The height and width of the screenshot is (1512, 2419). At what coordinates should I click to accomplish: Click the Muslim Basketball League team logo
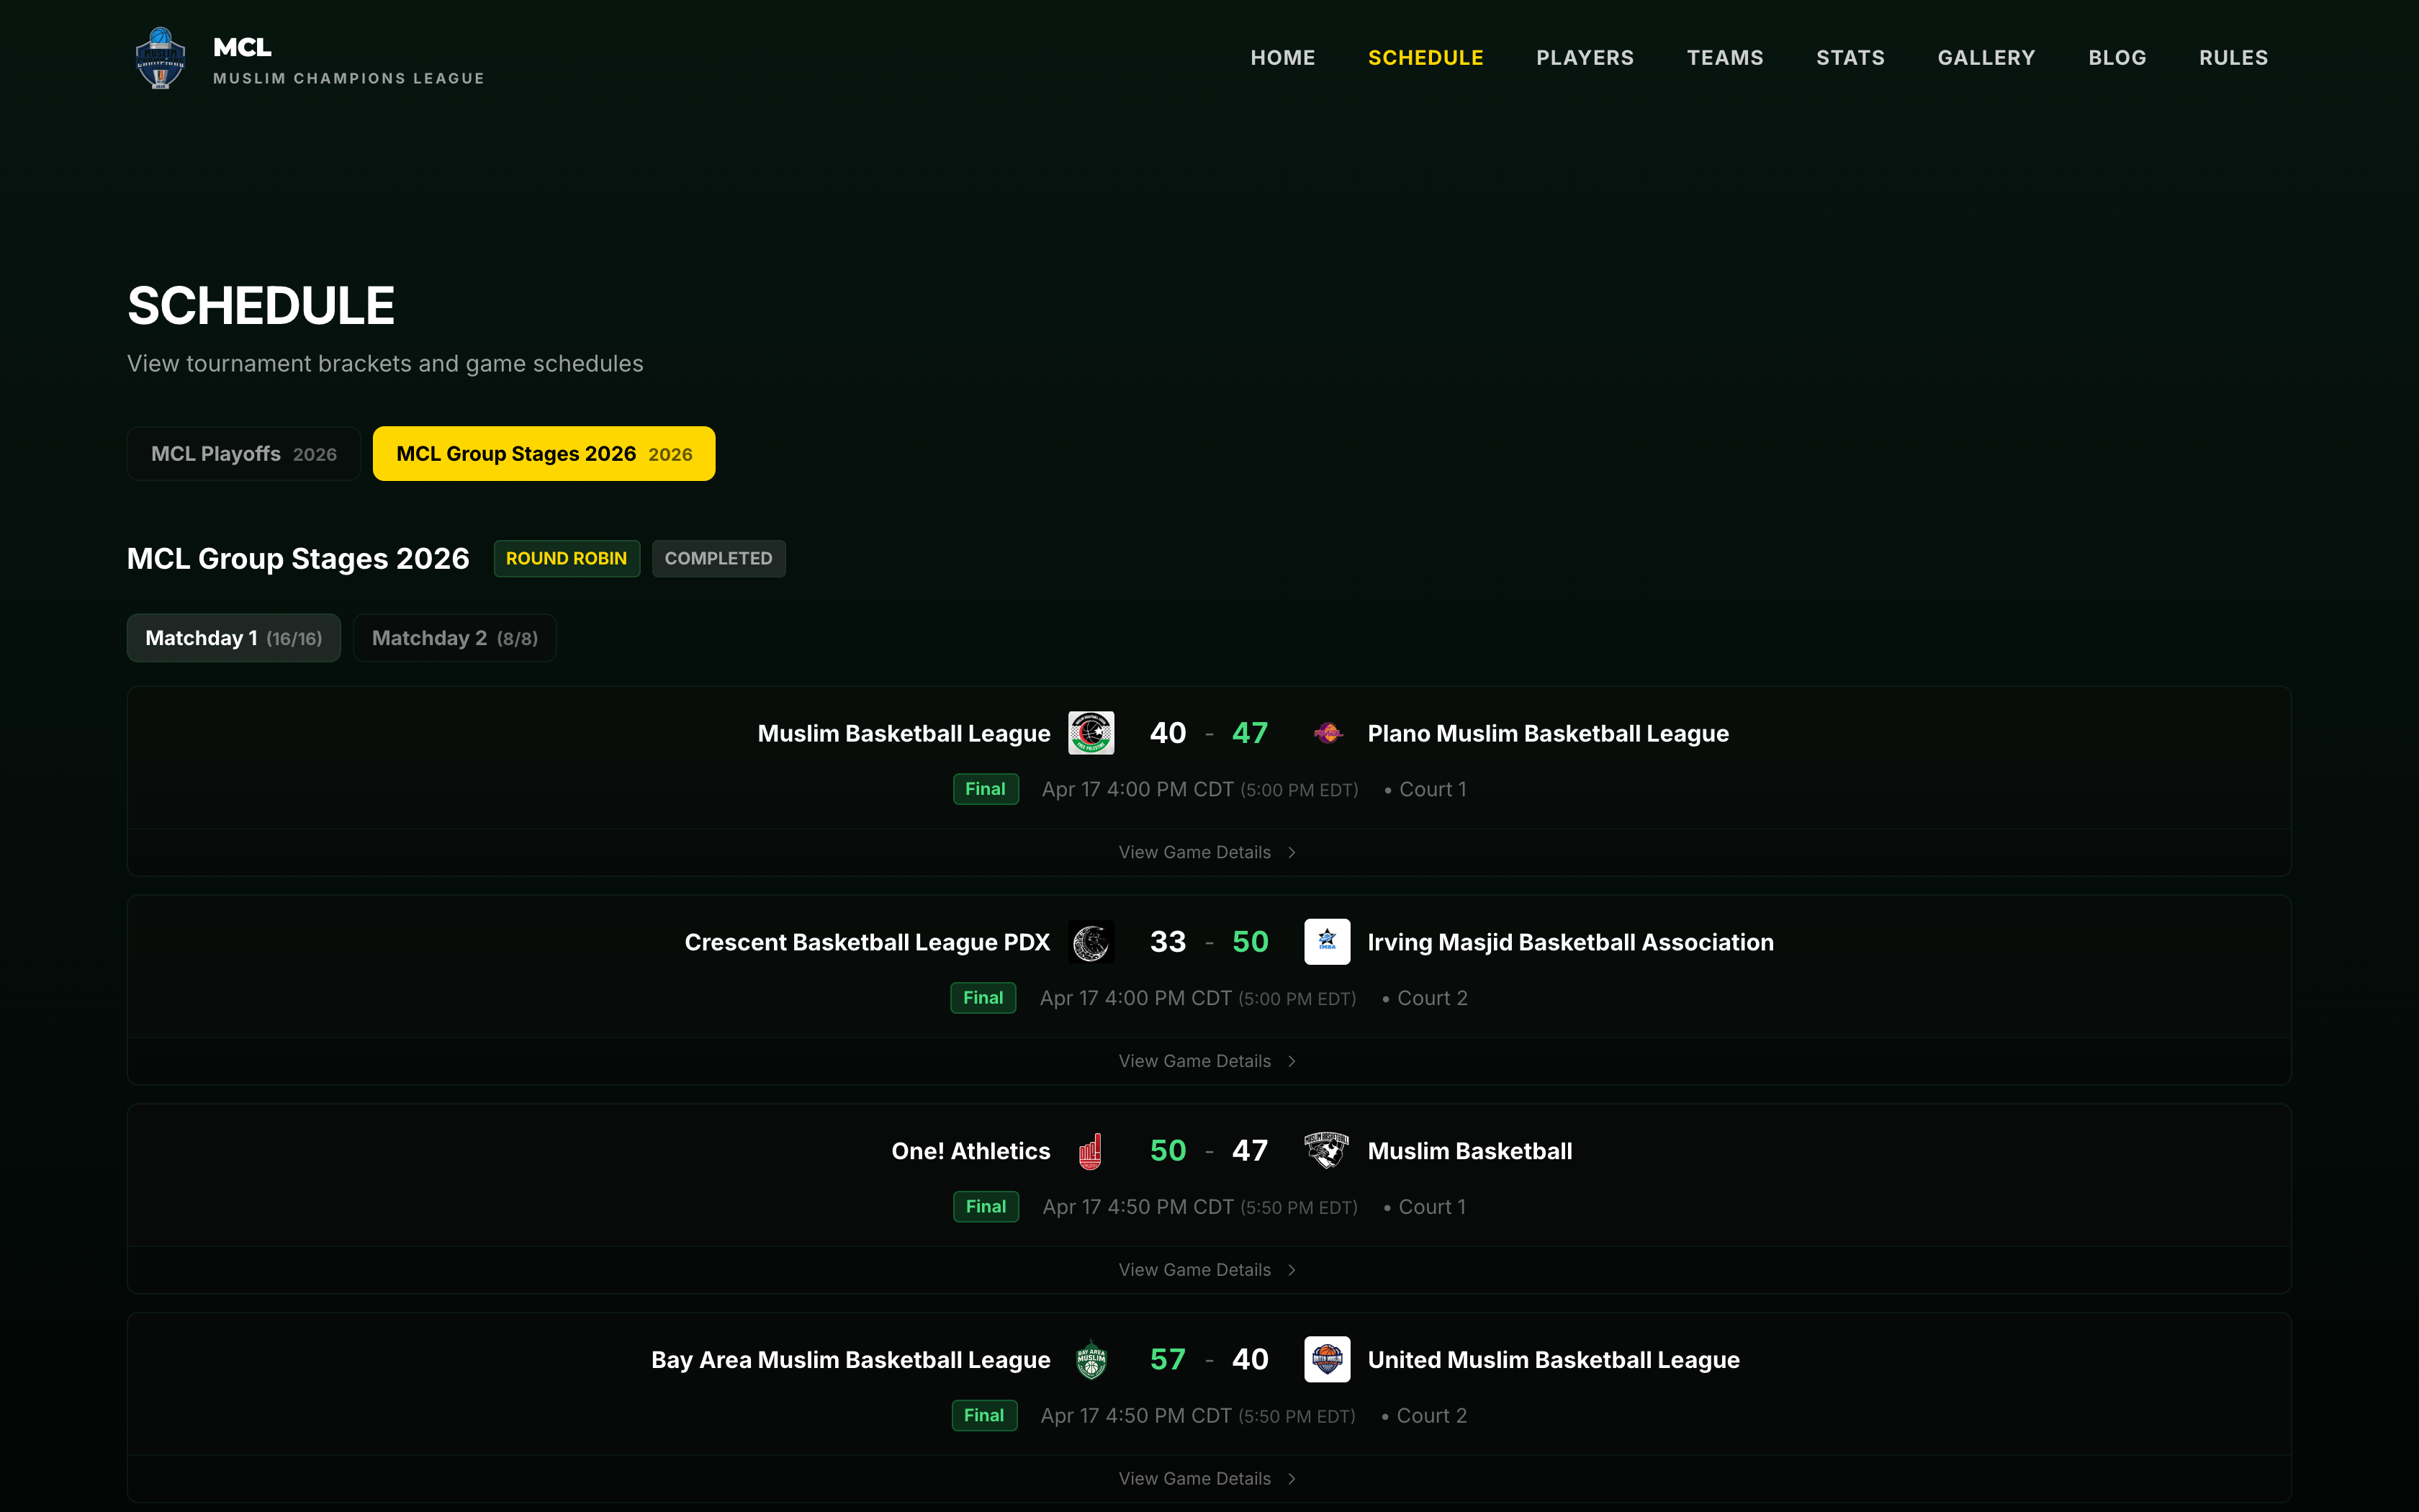[x=1091, y=733]
